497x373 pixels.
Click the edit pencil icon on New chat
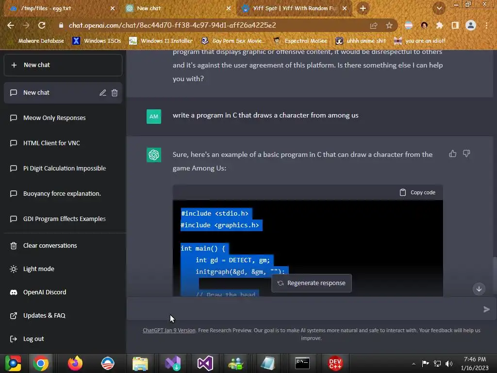(102, 93)
